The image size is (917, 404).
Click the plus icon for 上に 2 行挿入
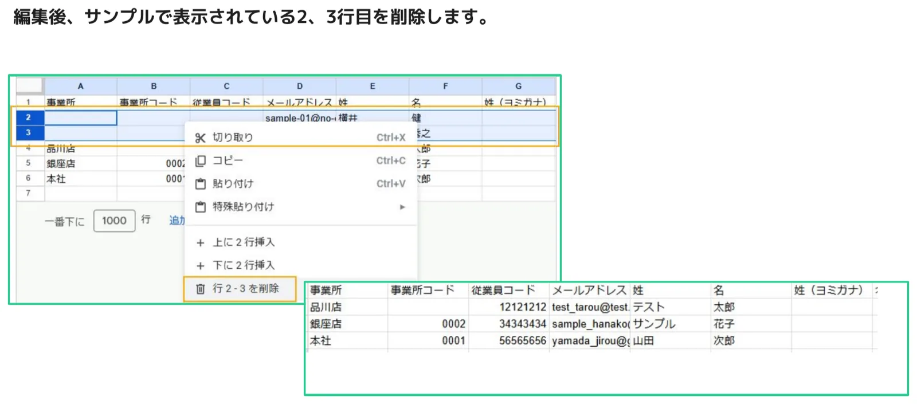click(x=200, y=243)
